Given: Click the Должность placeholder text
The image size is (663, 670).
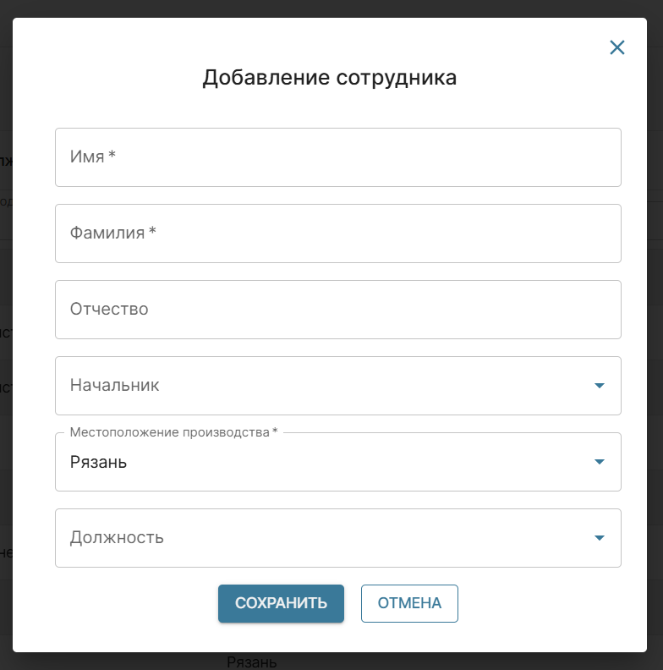Looking at the screenshot, I should pyautogui.click(x=117, y=538).
